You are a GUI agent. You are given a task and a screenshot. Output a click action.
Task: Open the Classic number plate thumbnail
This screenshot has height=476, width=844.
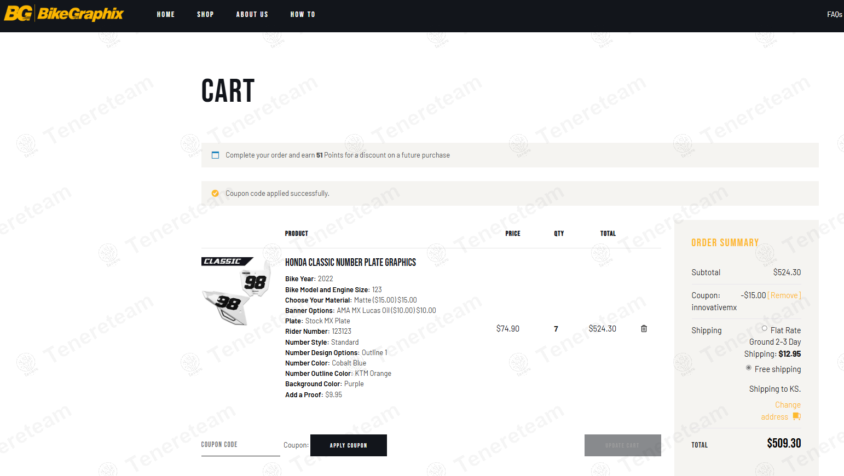click(236, 291)
